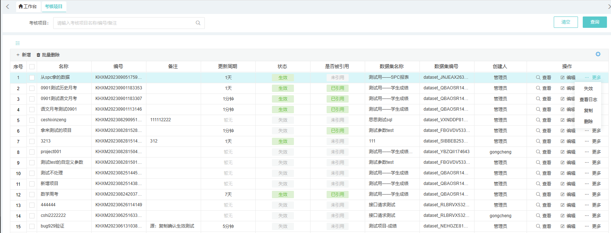View details of row 3213

[543, 141]
